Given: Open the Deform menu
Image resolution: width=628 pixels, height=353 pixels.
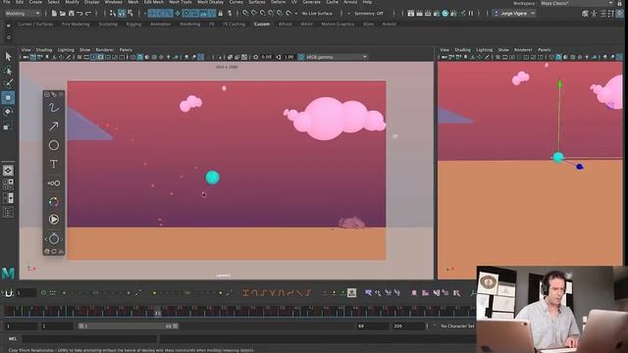Looking at the screenshot, I should coord(278,2).
